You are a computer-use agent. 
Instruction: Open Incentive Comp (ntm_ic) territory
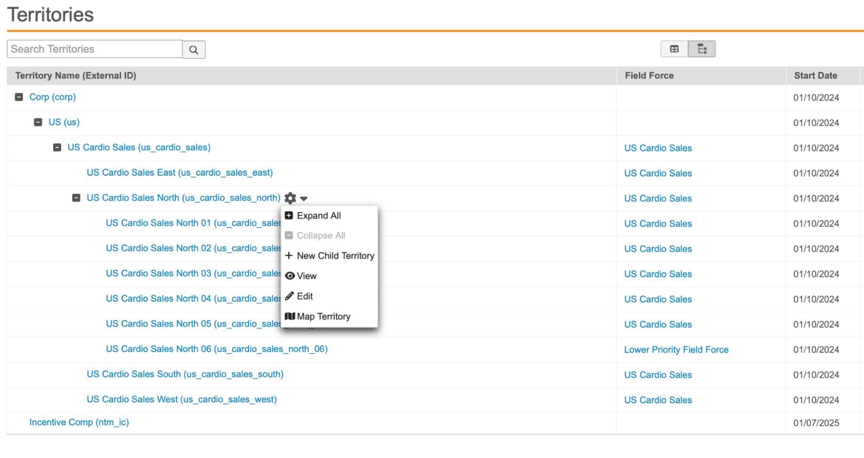point(79,422)
